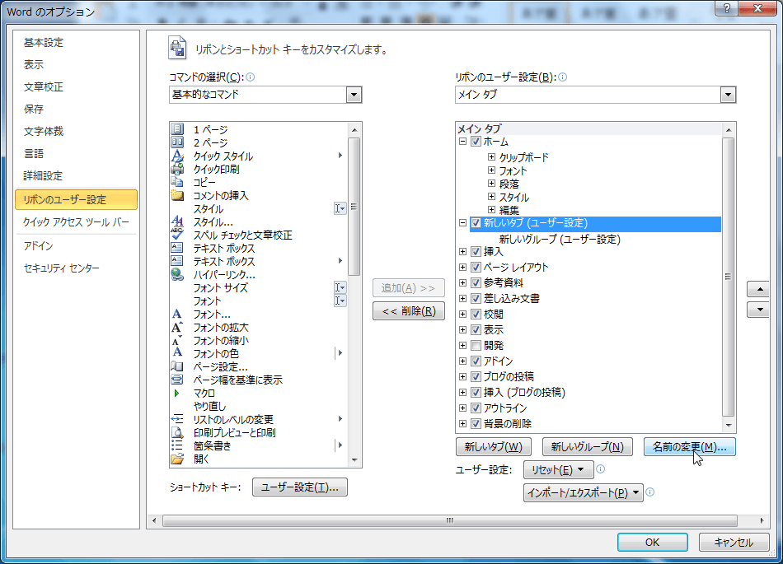783x564 pixels.
Task: Click info icon beside リセット button
Action: click(601, 468)
